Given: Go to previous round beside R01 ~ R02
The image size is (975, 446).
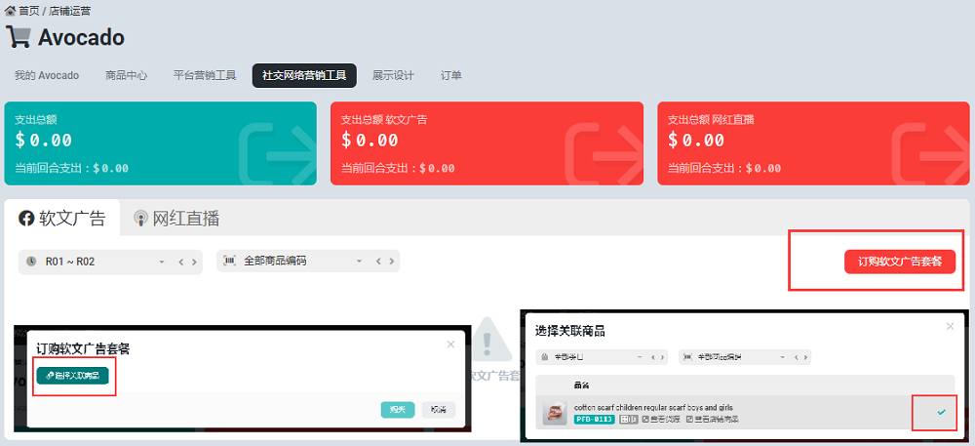Looking at the screenshot, I should 181,263.
